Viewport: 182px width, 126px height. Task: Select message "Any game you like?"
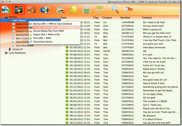(x=153, y=44)
